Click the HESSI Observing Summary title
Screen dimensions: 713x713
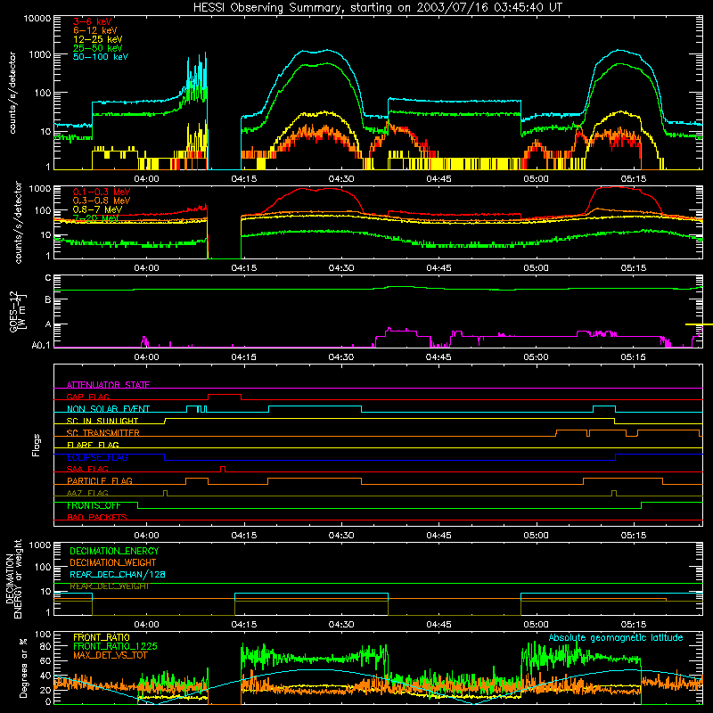(x=377, y=7)
